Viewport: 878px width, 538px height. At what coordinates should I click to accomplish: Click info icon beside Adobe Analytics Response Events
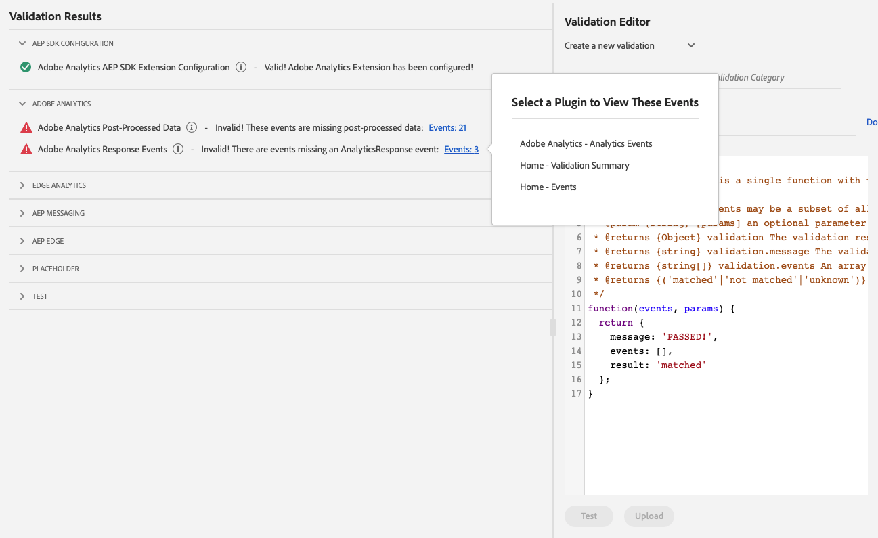(178, 149)
